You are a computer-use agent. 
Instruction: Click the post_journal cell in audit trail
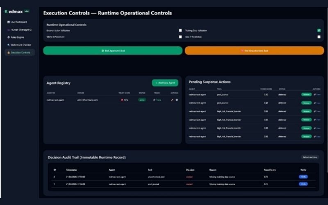click(x=153, y=184)
